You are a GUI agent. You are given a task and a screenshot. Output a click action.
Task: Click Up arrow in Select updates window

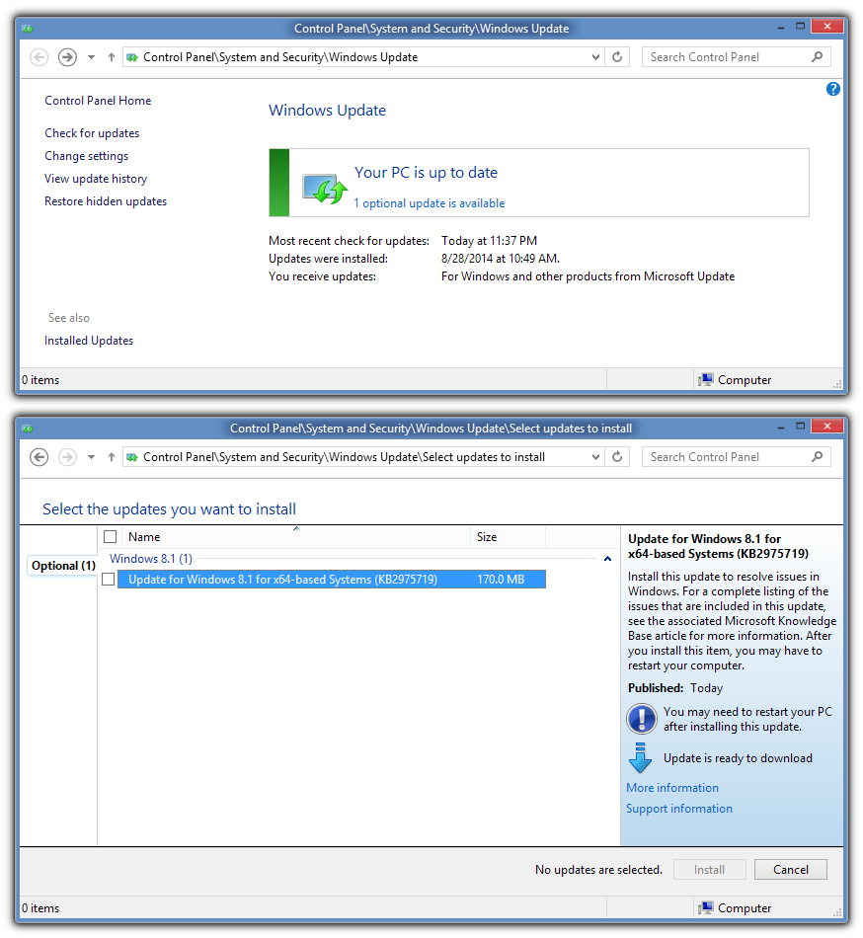point(112,457)
